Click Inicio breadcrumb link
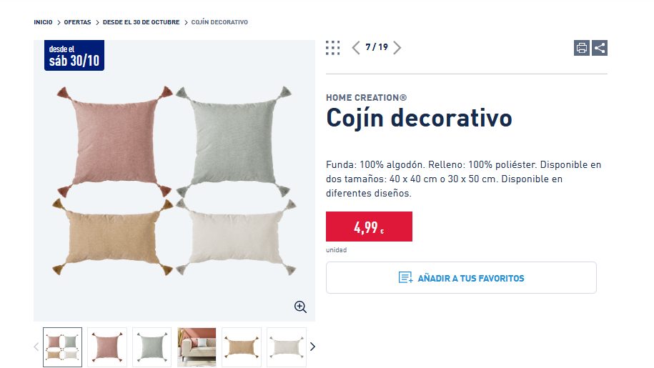Screen dimensions: 654x368 [43, 22]
